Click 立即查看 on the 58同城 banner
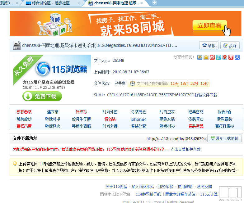Viewport: 244px width, 203px height. point(209,25)
